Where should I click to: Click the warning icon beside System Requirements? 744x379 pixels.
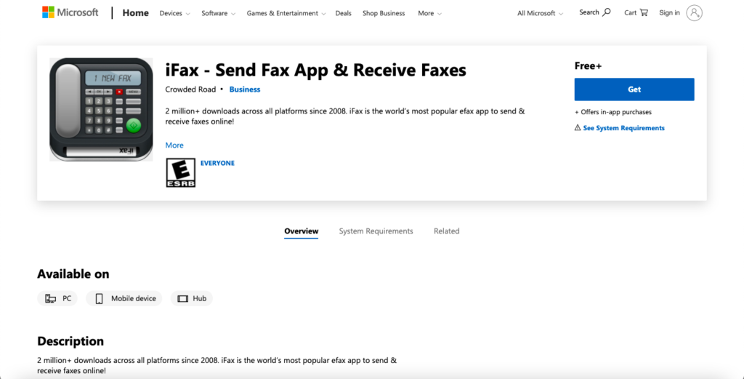pyautogui.click(x=578, y=128)
